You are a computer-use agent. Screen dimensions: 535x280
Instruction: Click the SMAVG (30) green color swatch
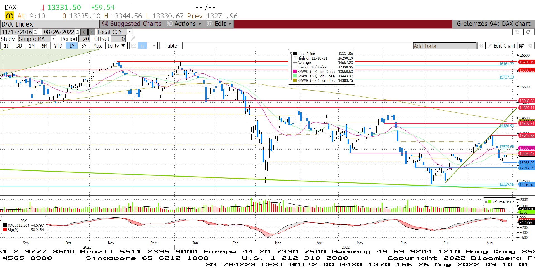tap(295, 76)
